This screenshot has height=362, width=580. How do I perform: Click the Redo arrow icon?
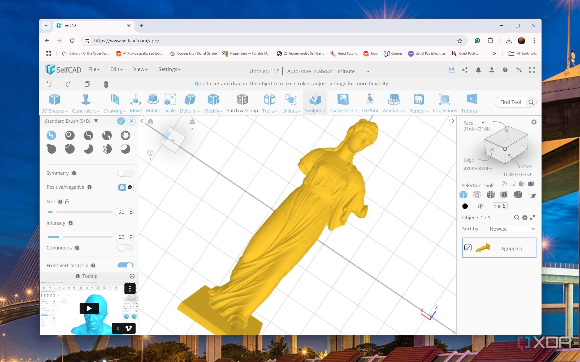tap(68, 84)
